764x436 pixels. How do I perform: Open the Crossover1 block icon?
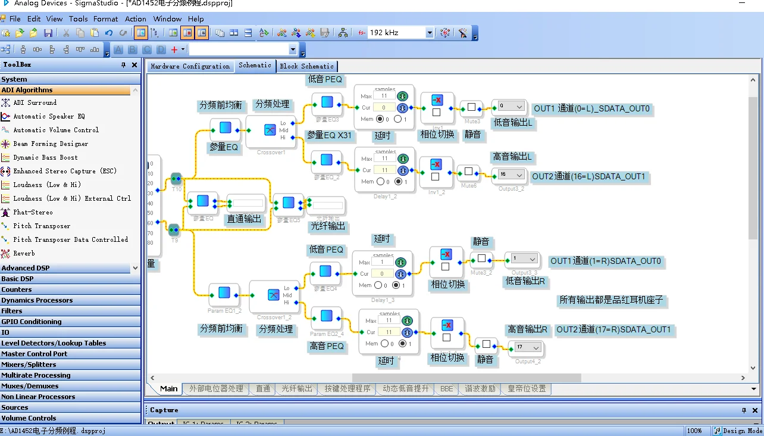point(270,130)
